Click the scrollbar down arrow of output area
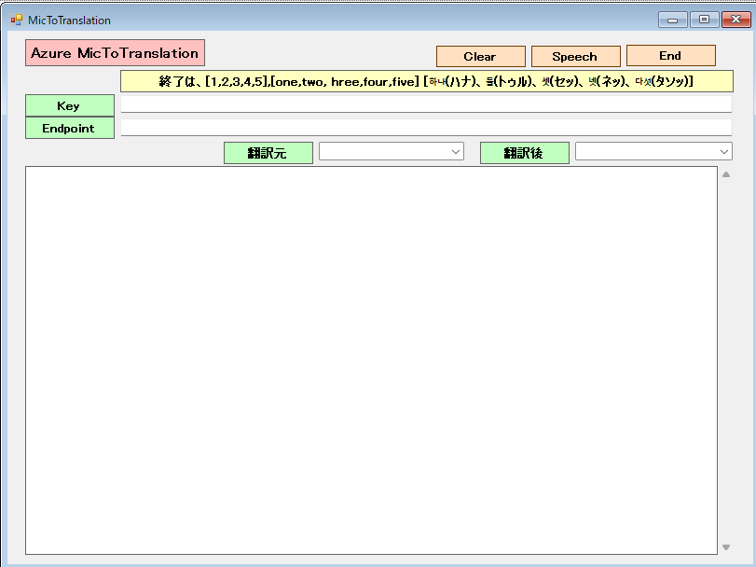Viewport: 756px width, 567px height. pyautogui.click(x=726, y=547)
